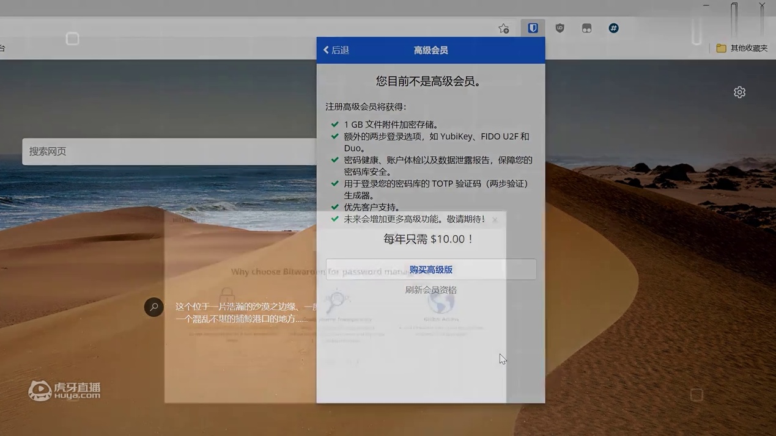Screen dimensions: 776x436
Task: Click the 优先客户支持 feature line
Action: click(372, 207)
